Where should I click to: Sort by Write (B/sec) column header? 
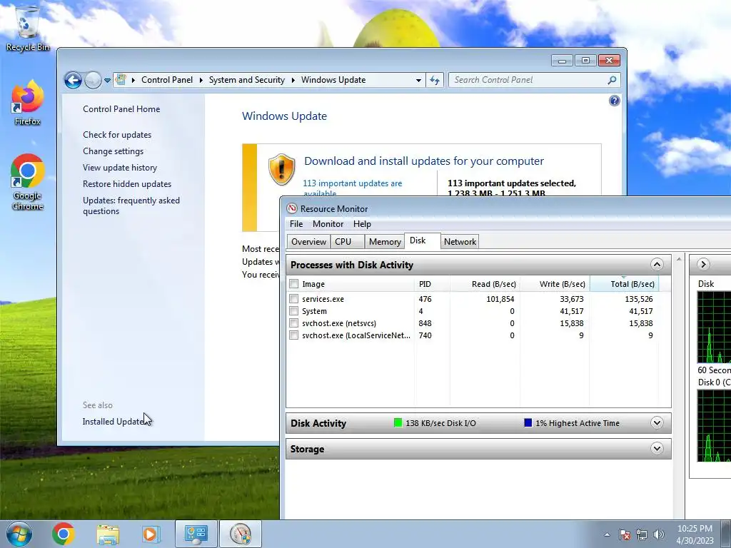point(555,284)
